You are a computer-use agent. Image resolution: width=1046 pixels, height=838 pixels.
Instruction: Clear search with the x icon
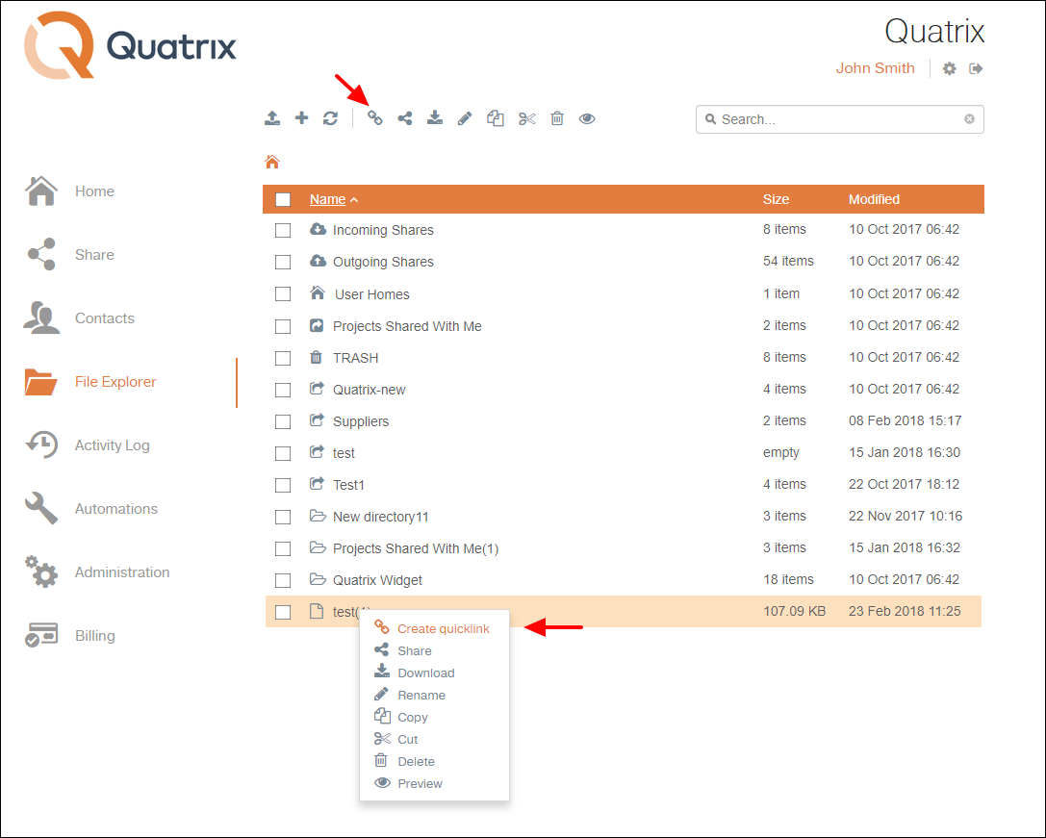969,118
